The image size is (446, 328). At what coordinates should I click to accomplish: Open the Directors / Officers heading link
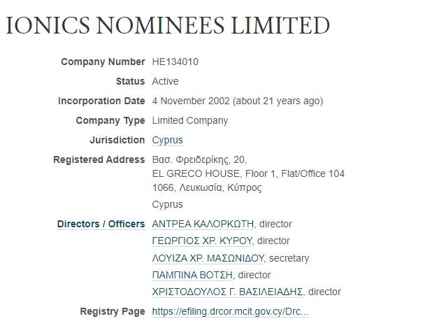[101, 224]
